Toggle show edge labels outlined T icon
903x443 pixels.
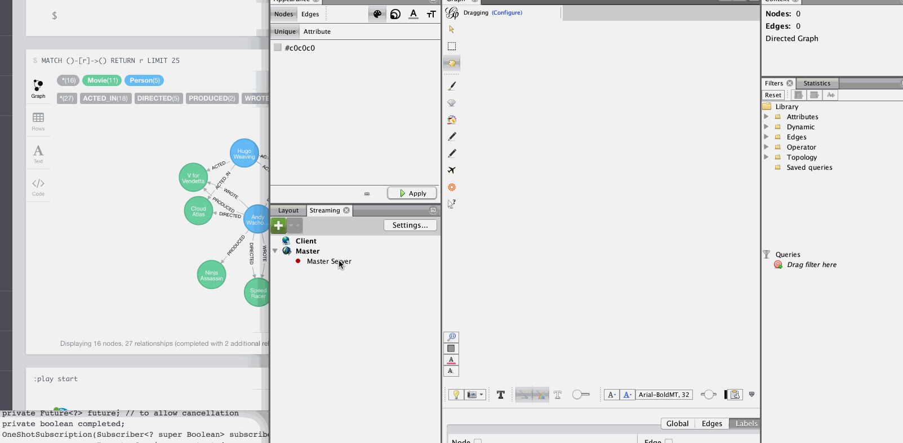(558, 395)
